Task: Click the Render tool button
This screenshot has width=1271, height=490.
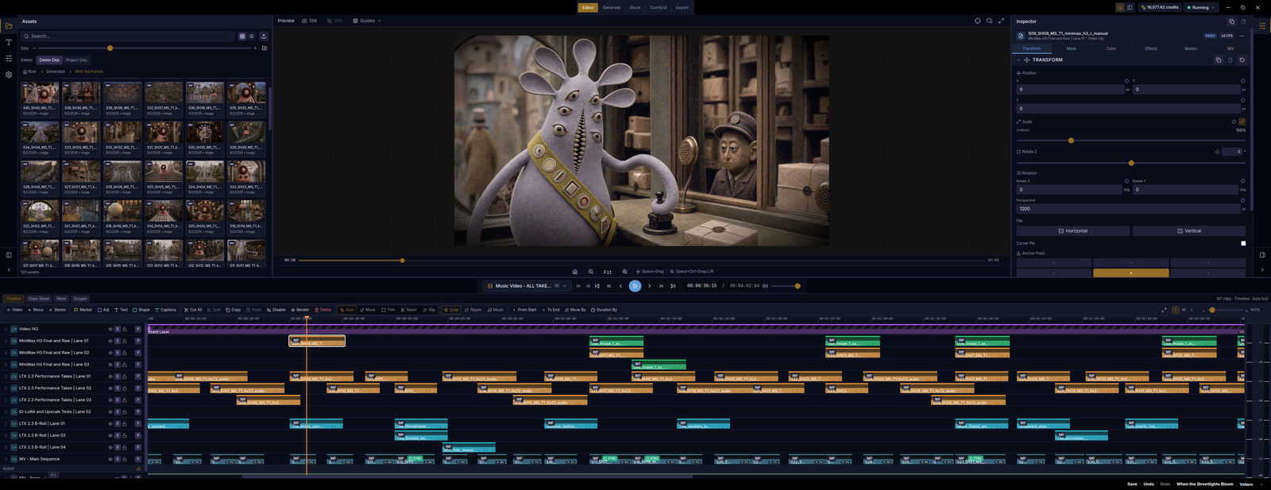Action: [x=299, y=310]
